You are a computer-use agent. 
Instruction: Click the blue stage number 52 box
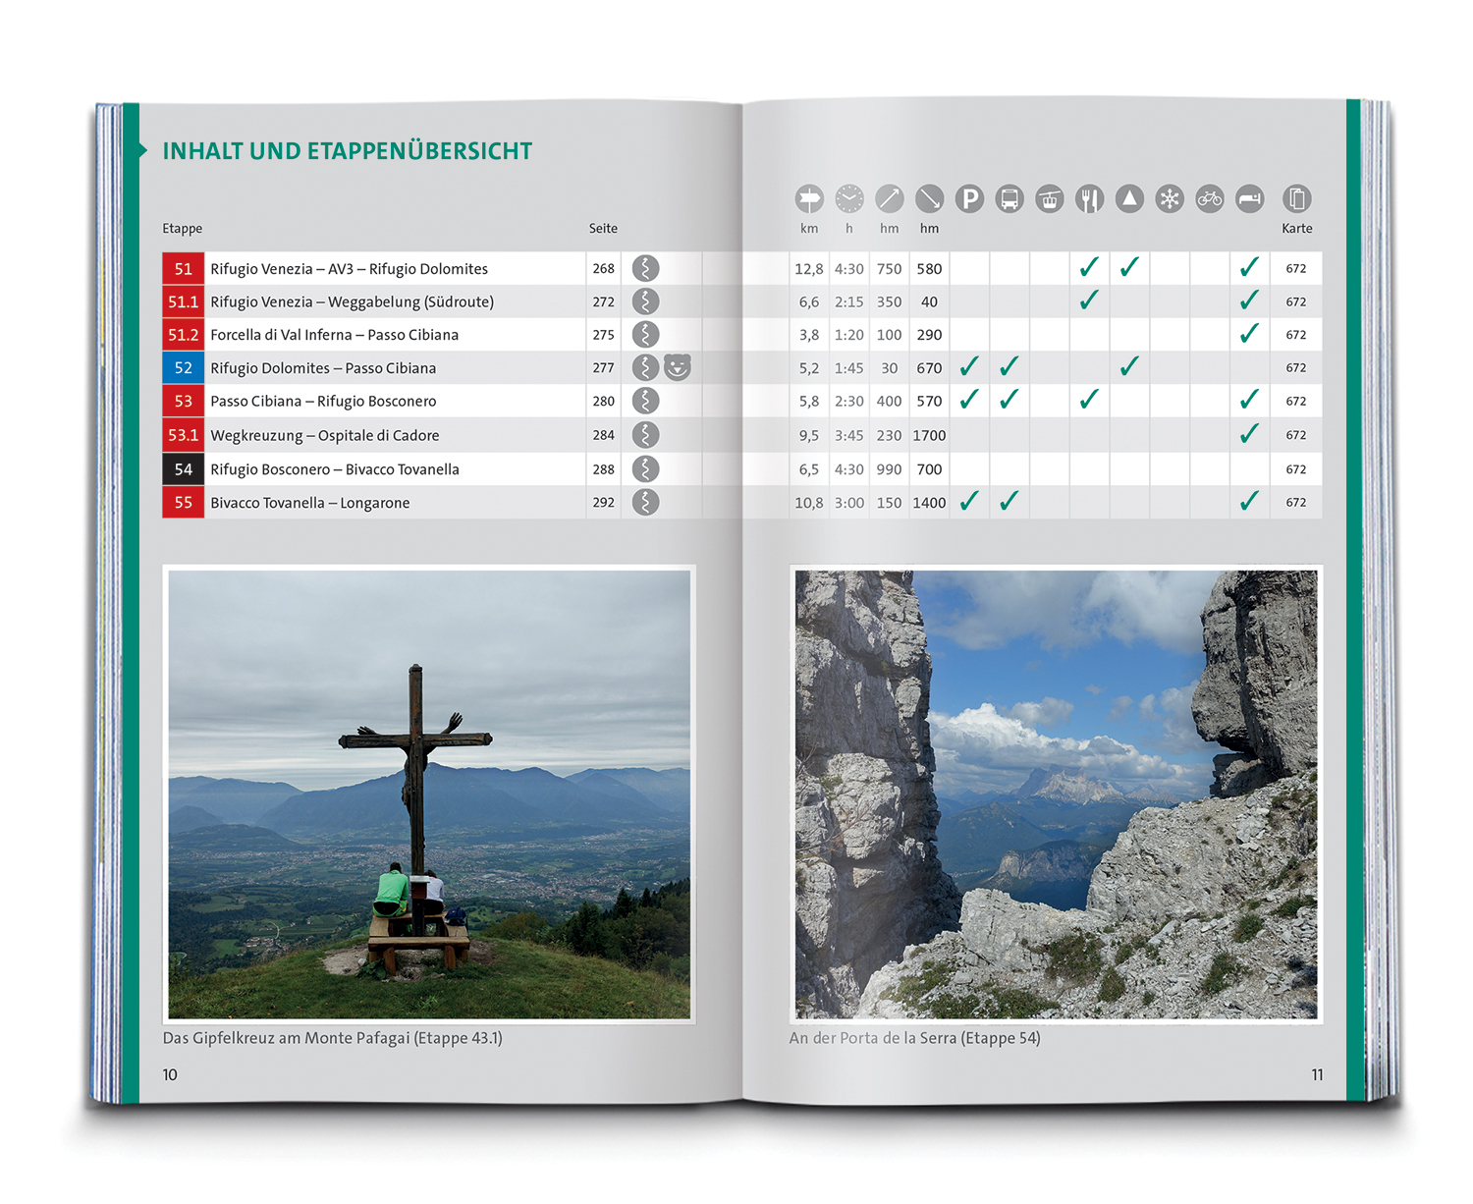point(184,368)
